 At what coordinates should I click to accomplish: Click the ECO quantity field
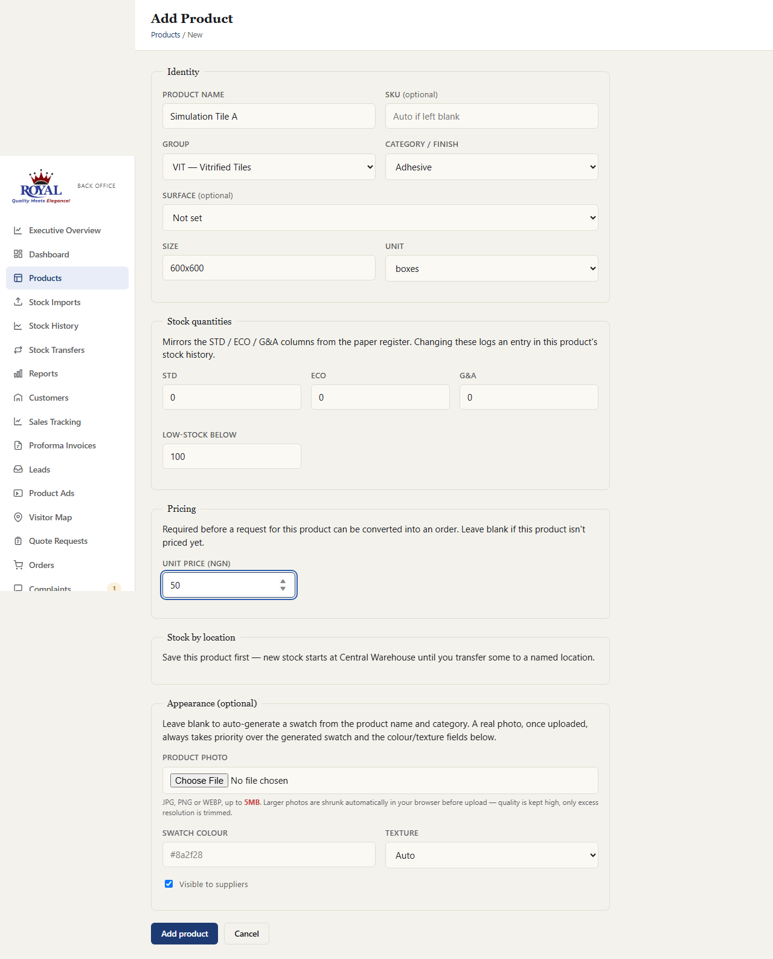click(x=380, y=397)
